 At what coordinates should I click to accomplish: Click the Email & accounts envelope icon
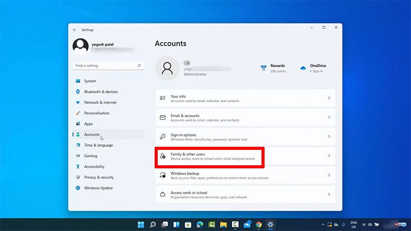[x=162, y=118]
